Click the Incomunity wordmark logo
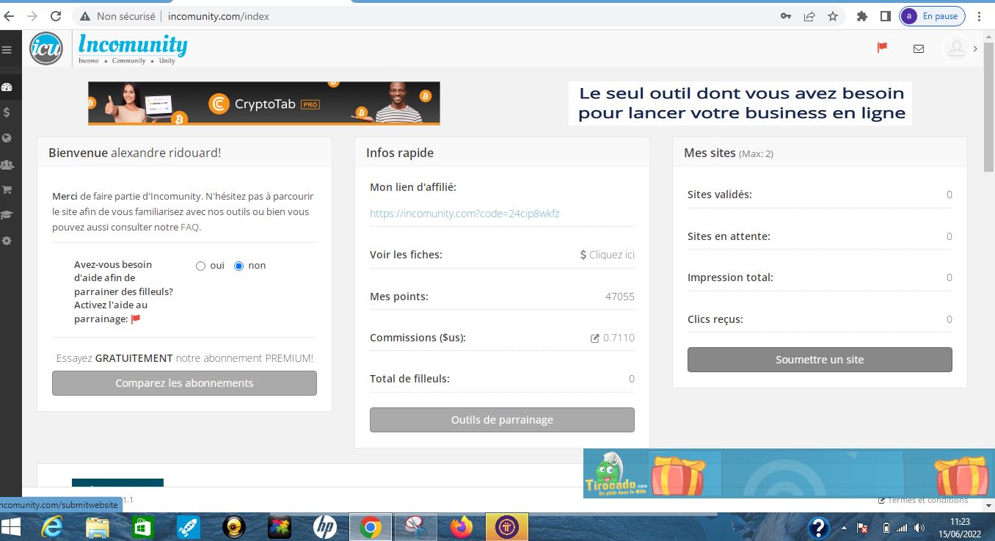995x541 pixels. [x=133, y=48]
